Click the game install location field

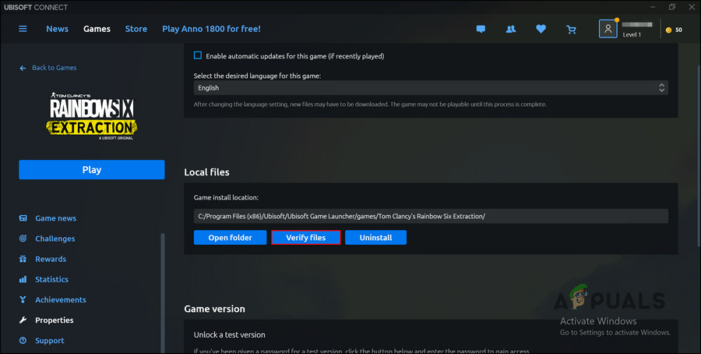coord(431,216)
